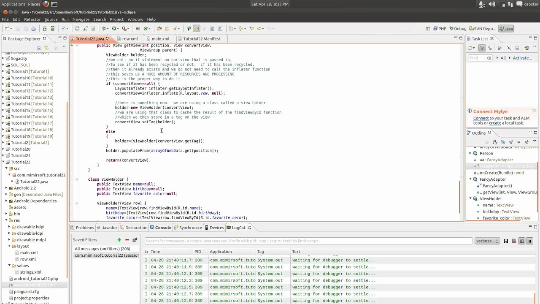The height and width of the screenshot is (304, 540).
Task: Click the Debug bug icon in toolbar
Action: pyautogui.click(x=105, y=29)
